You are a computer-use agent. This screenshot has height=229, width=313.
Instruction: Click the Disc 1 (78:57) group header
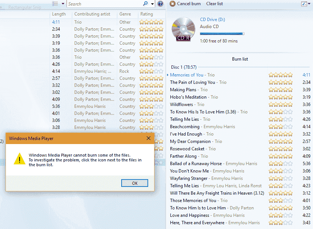point(184,67)
